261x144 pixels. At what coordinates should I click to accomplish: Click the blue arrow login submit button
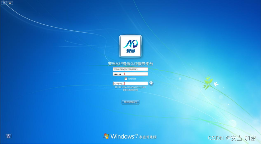(x=151, y=84)
